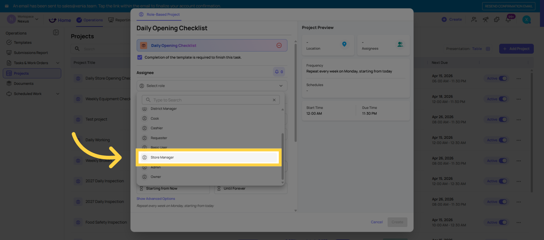Clear the role search field

tap(274, 100)
